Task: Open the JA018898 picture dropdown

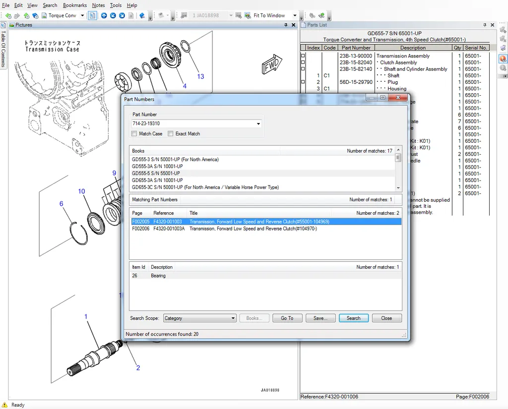Action: (231, 15)
